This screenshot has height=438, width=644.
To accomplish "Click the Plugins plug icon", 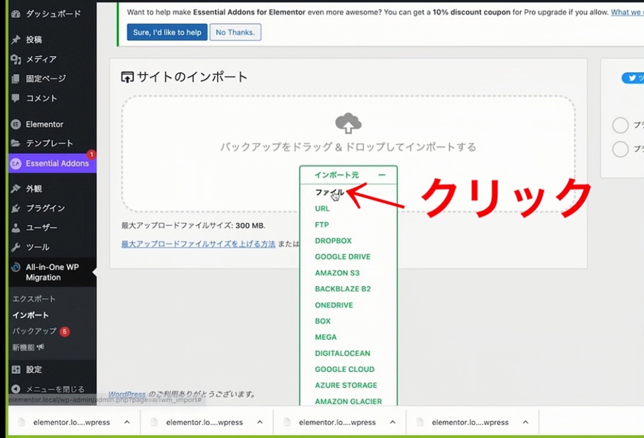I will coord(16,208).
